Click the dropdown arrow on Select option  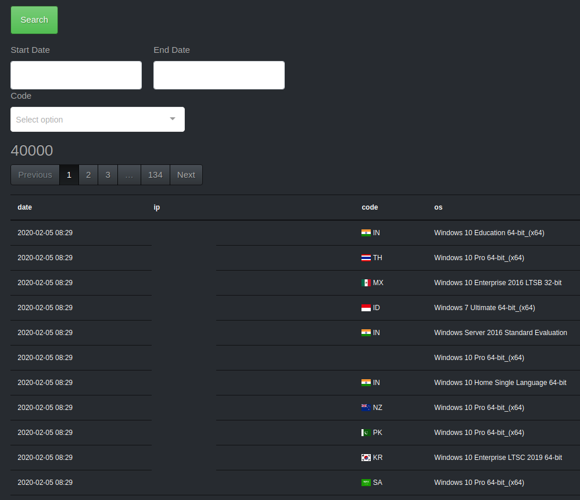coord(172,118)
